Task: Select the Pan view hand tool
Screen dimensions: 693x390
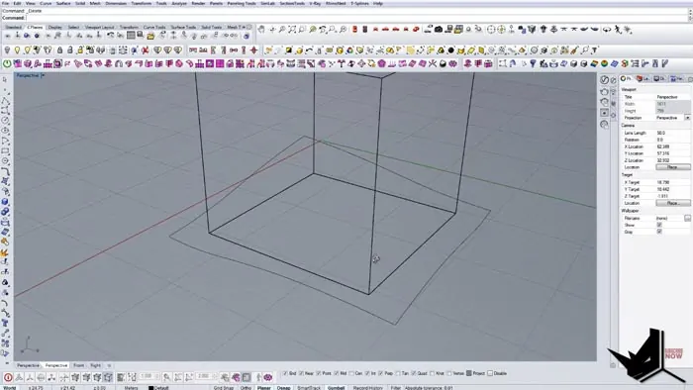Action: click(261, 30)
